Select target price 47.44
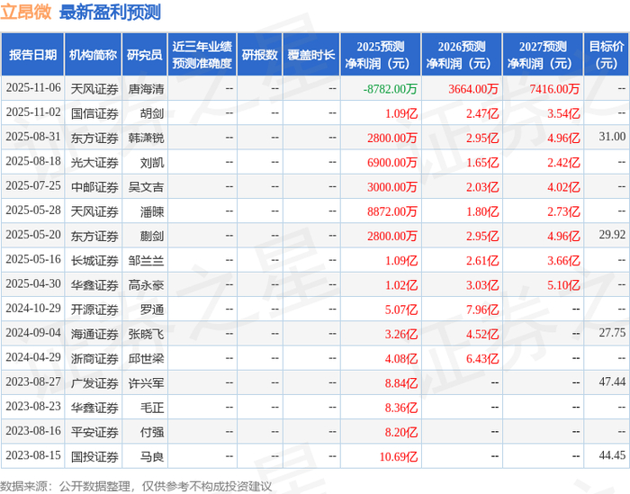 (612, 382)
